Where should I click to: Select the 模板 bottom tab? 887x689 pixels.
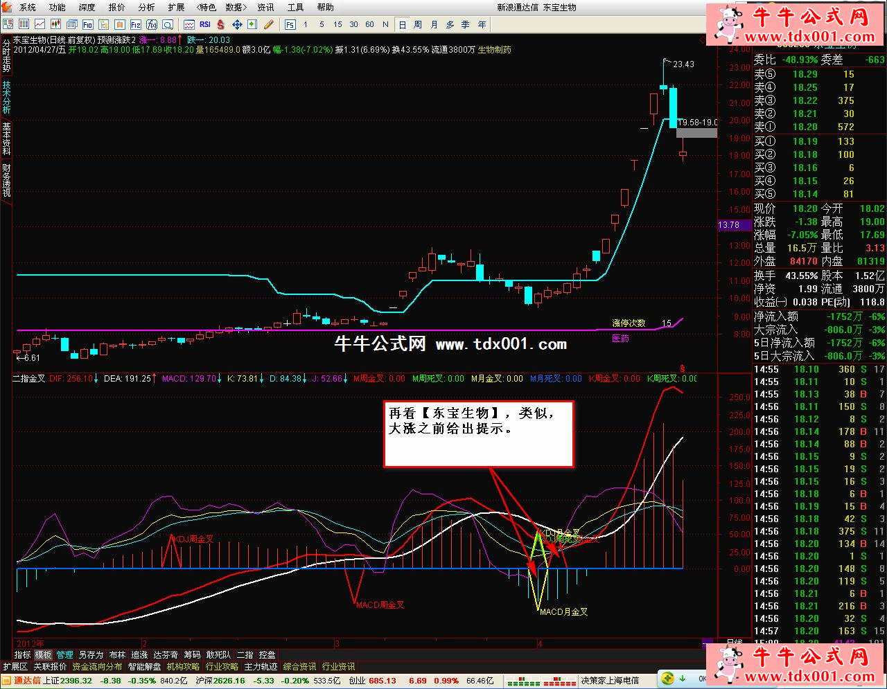(44, 655)
